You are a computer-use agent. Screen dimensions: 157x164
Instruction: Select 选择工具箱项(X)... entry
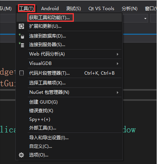pyautogui.click(x=69, y=83)
